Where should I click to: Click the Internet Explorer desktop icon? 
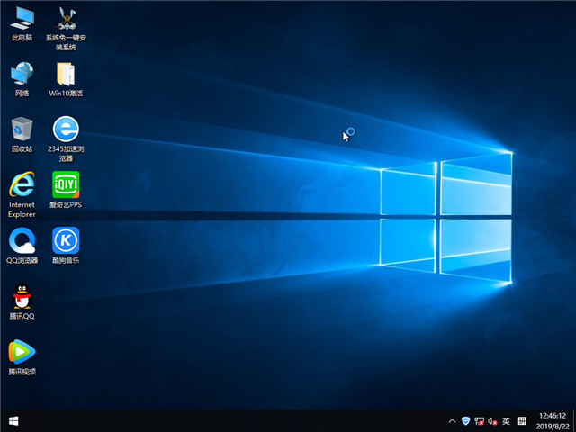click(22, 184)
